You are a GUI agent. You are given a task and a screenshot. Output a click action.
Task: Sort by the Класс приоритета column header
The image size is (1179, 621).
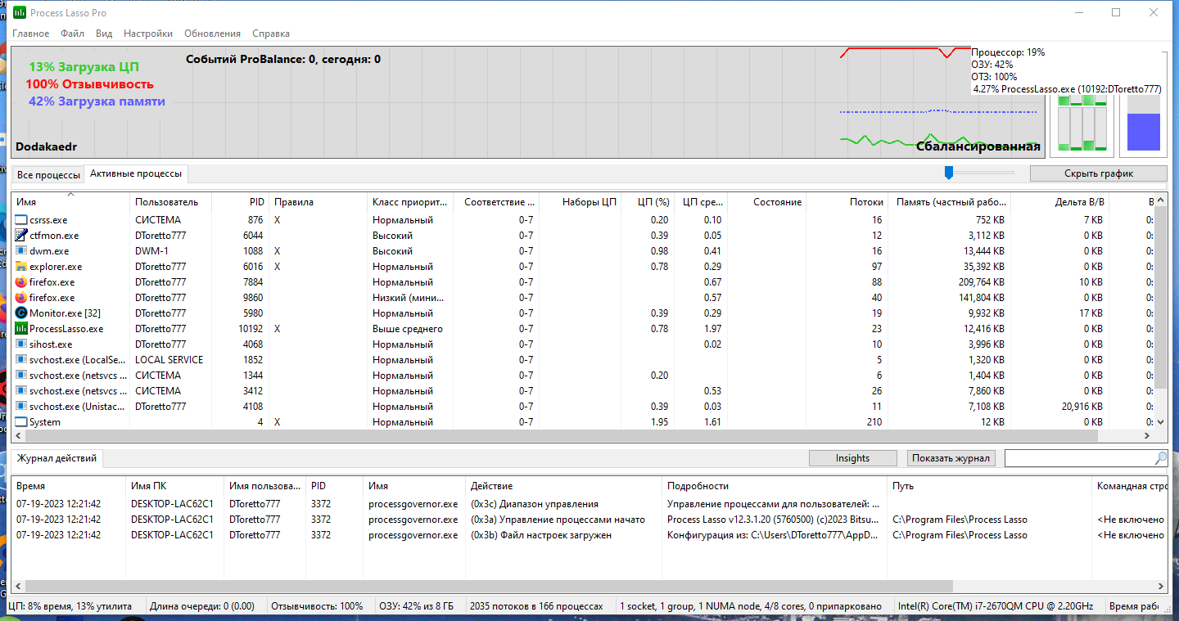click(409, 201)
